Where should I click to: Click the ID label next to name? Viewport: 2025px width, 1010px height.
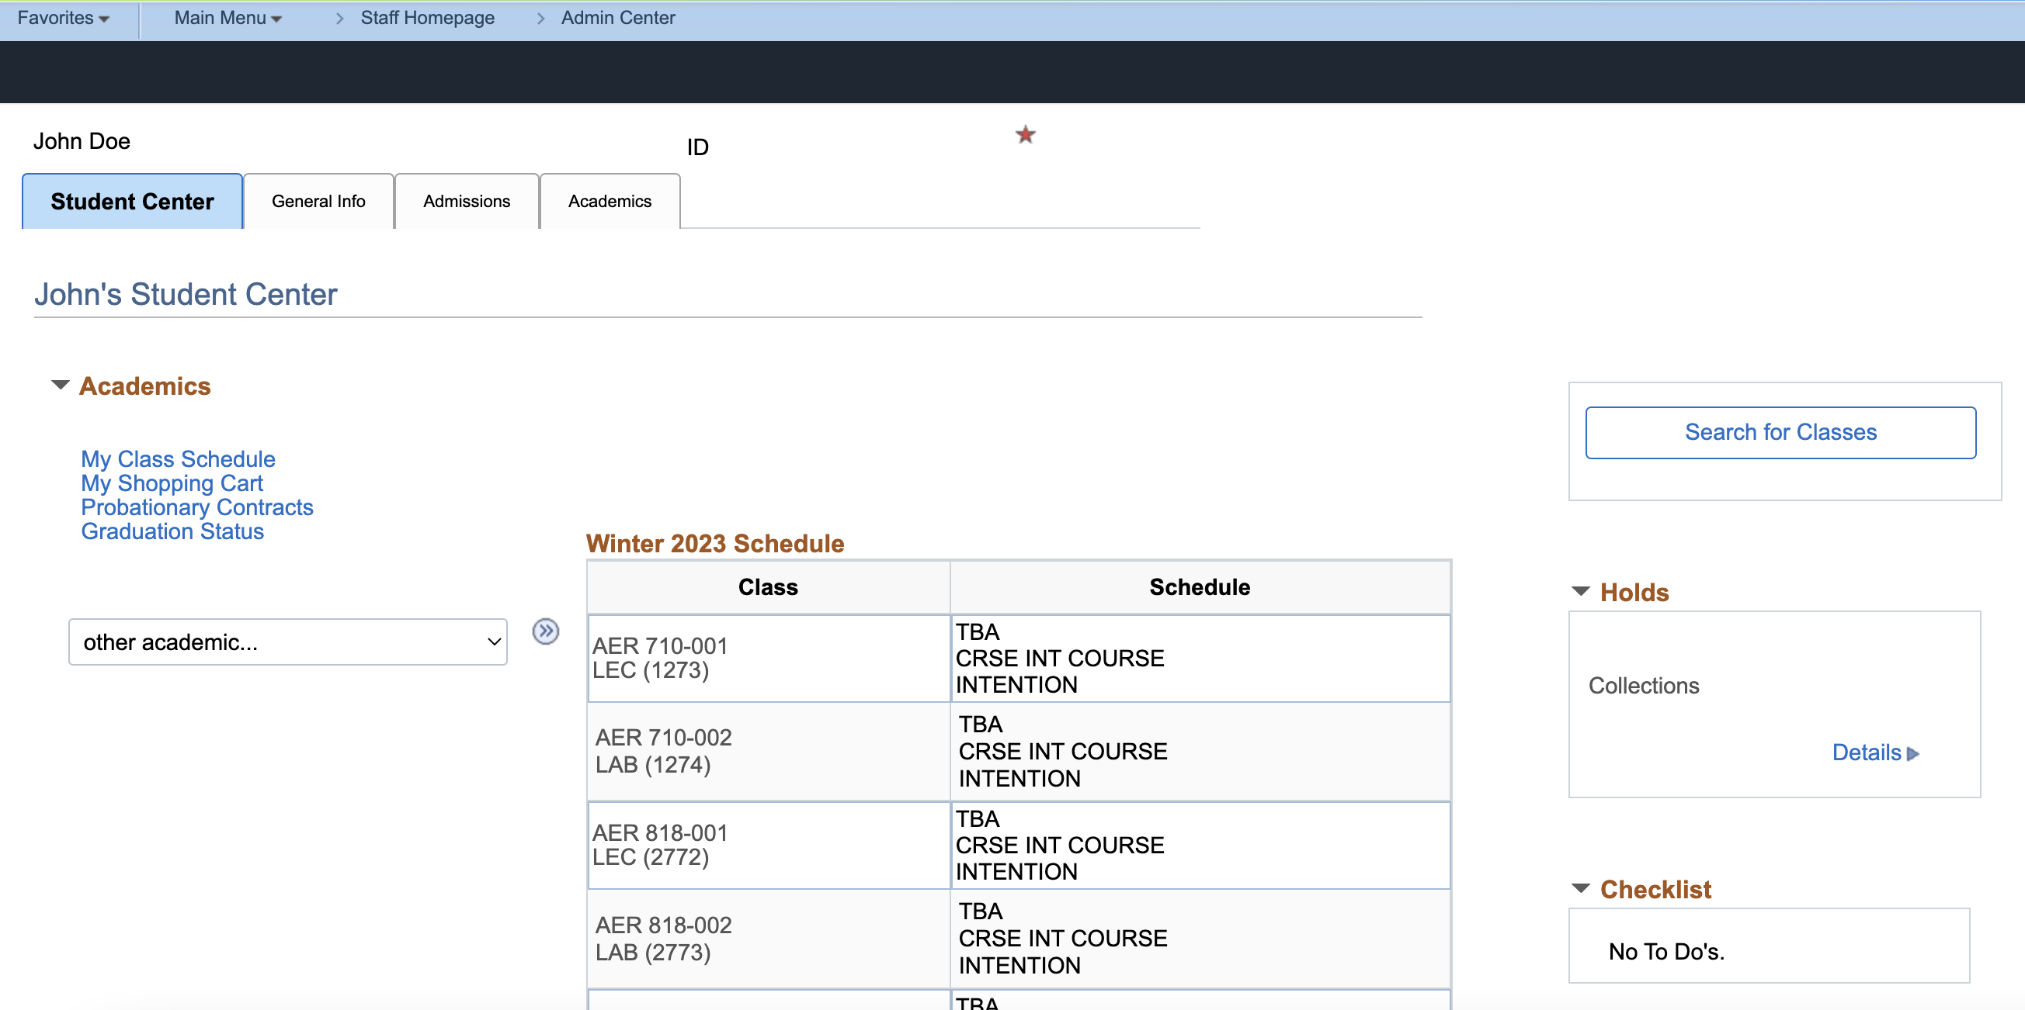click(698, 147)
